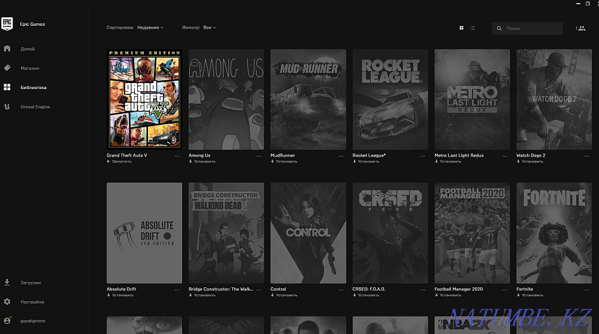Install Among Us via Установить
Screen dimensions: 599x334
(x=202, y=161)
